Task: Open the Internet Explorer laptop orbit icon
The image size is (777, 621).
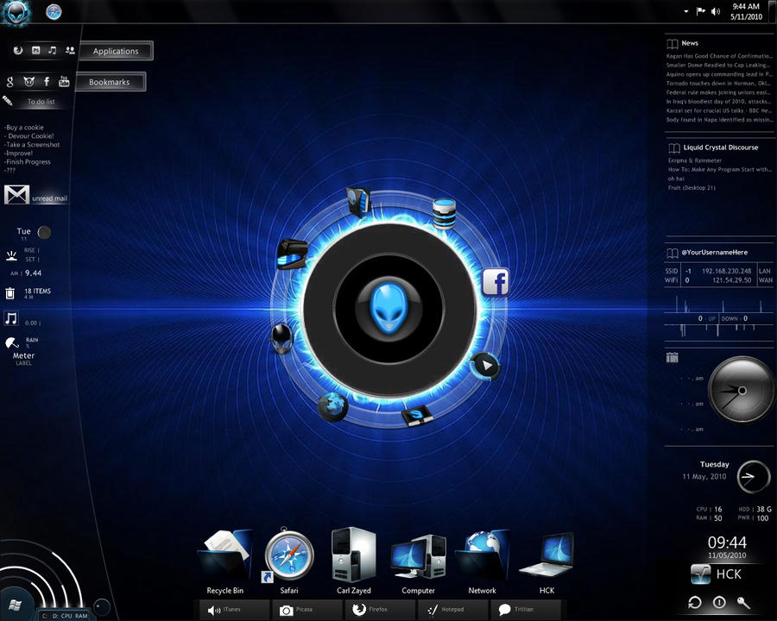Action: click(417, 415)
